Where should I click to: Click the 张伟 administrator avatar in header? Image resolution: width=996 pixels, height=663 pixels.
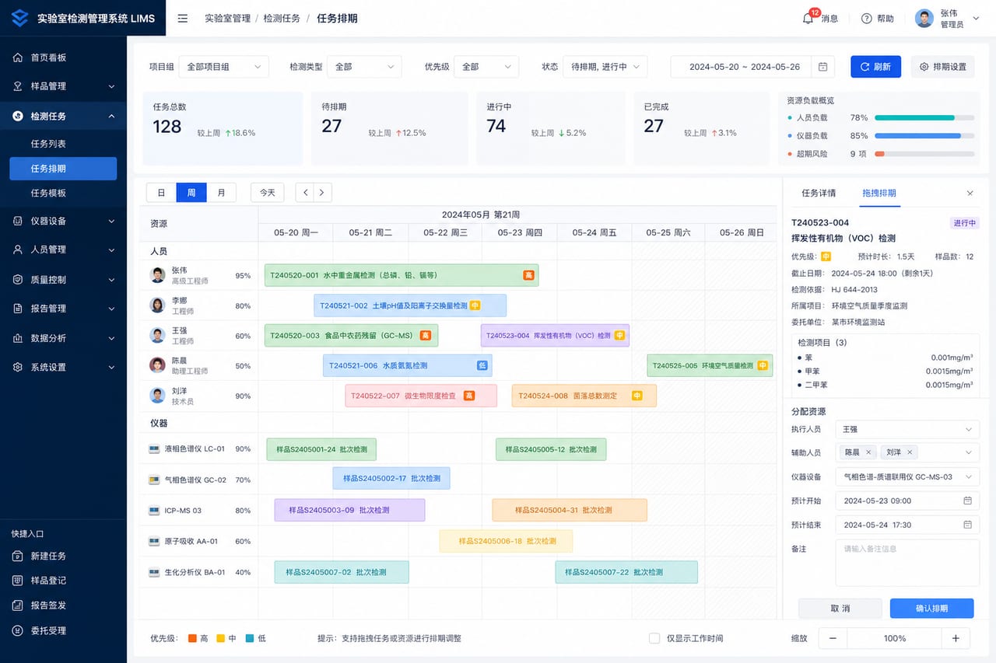tap(924, 19)
